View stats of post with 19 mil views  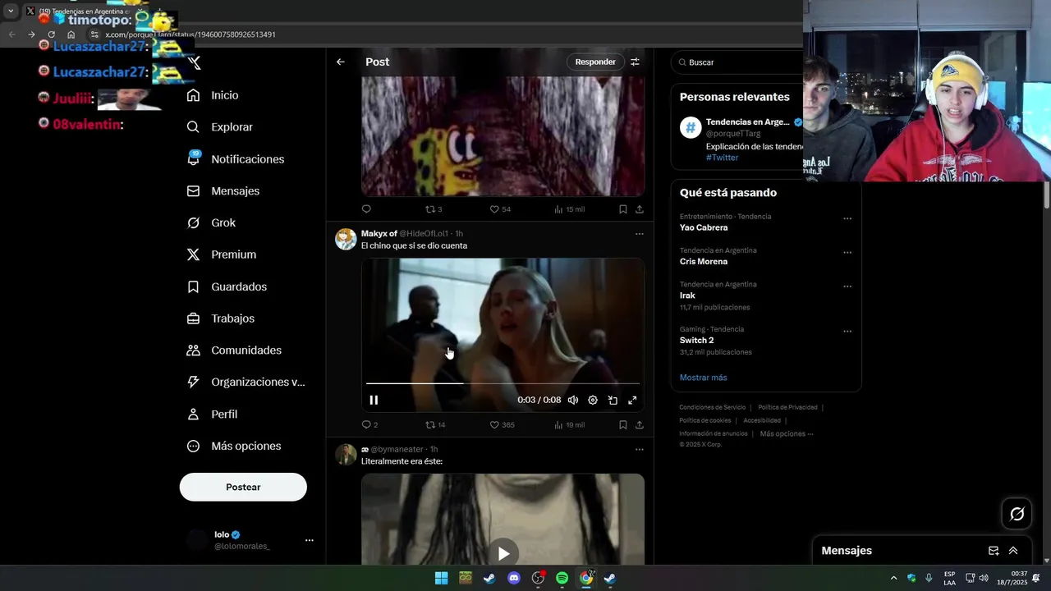pos(569,424)
